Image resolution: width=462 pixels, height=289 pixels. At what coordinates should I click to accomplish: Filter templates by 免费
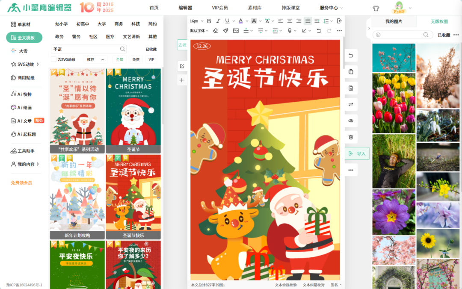click(136, 59)
